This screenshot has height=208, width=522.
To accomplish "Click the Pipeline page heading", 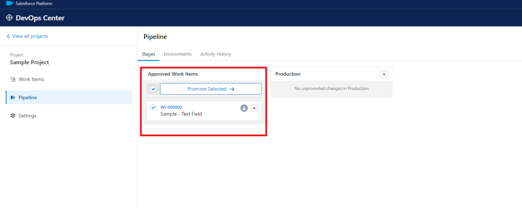I will tap(155, 37).
